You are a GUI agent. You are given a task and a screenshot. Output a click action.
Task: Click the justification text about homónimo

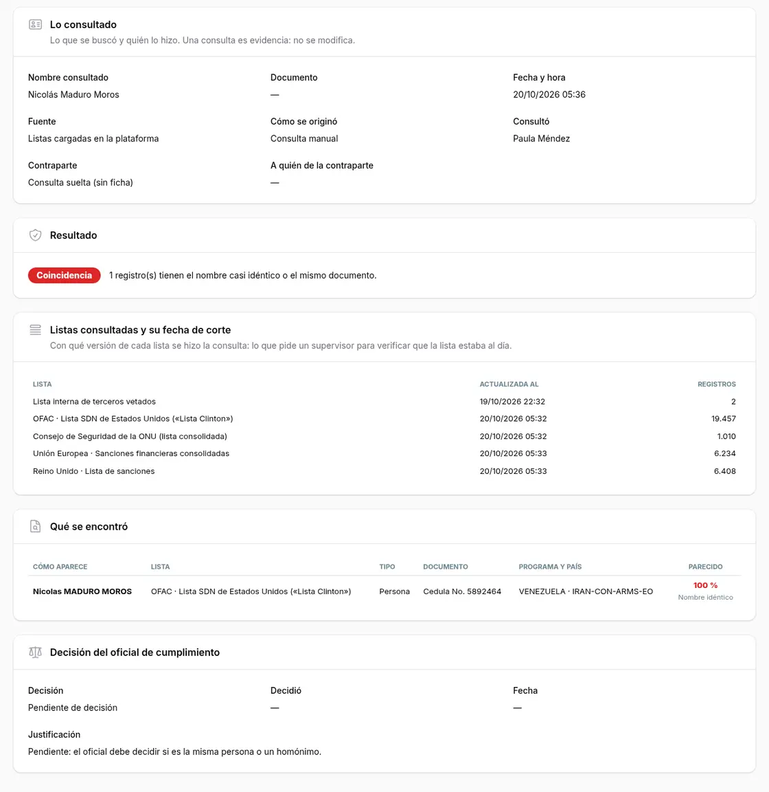coord(174,751)
